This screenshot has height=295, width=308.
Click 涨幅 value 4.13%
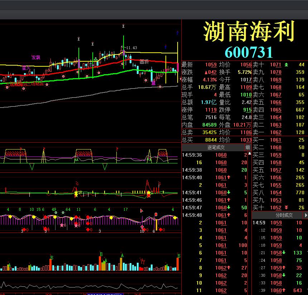point(210,80)
